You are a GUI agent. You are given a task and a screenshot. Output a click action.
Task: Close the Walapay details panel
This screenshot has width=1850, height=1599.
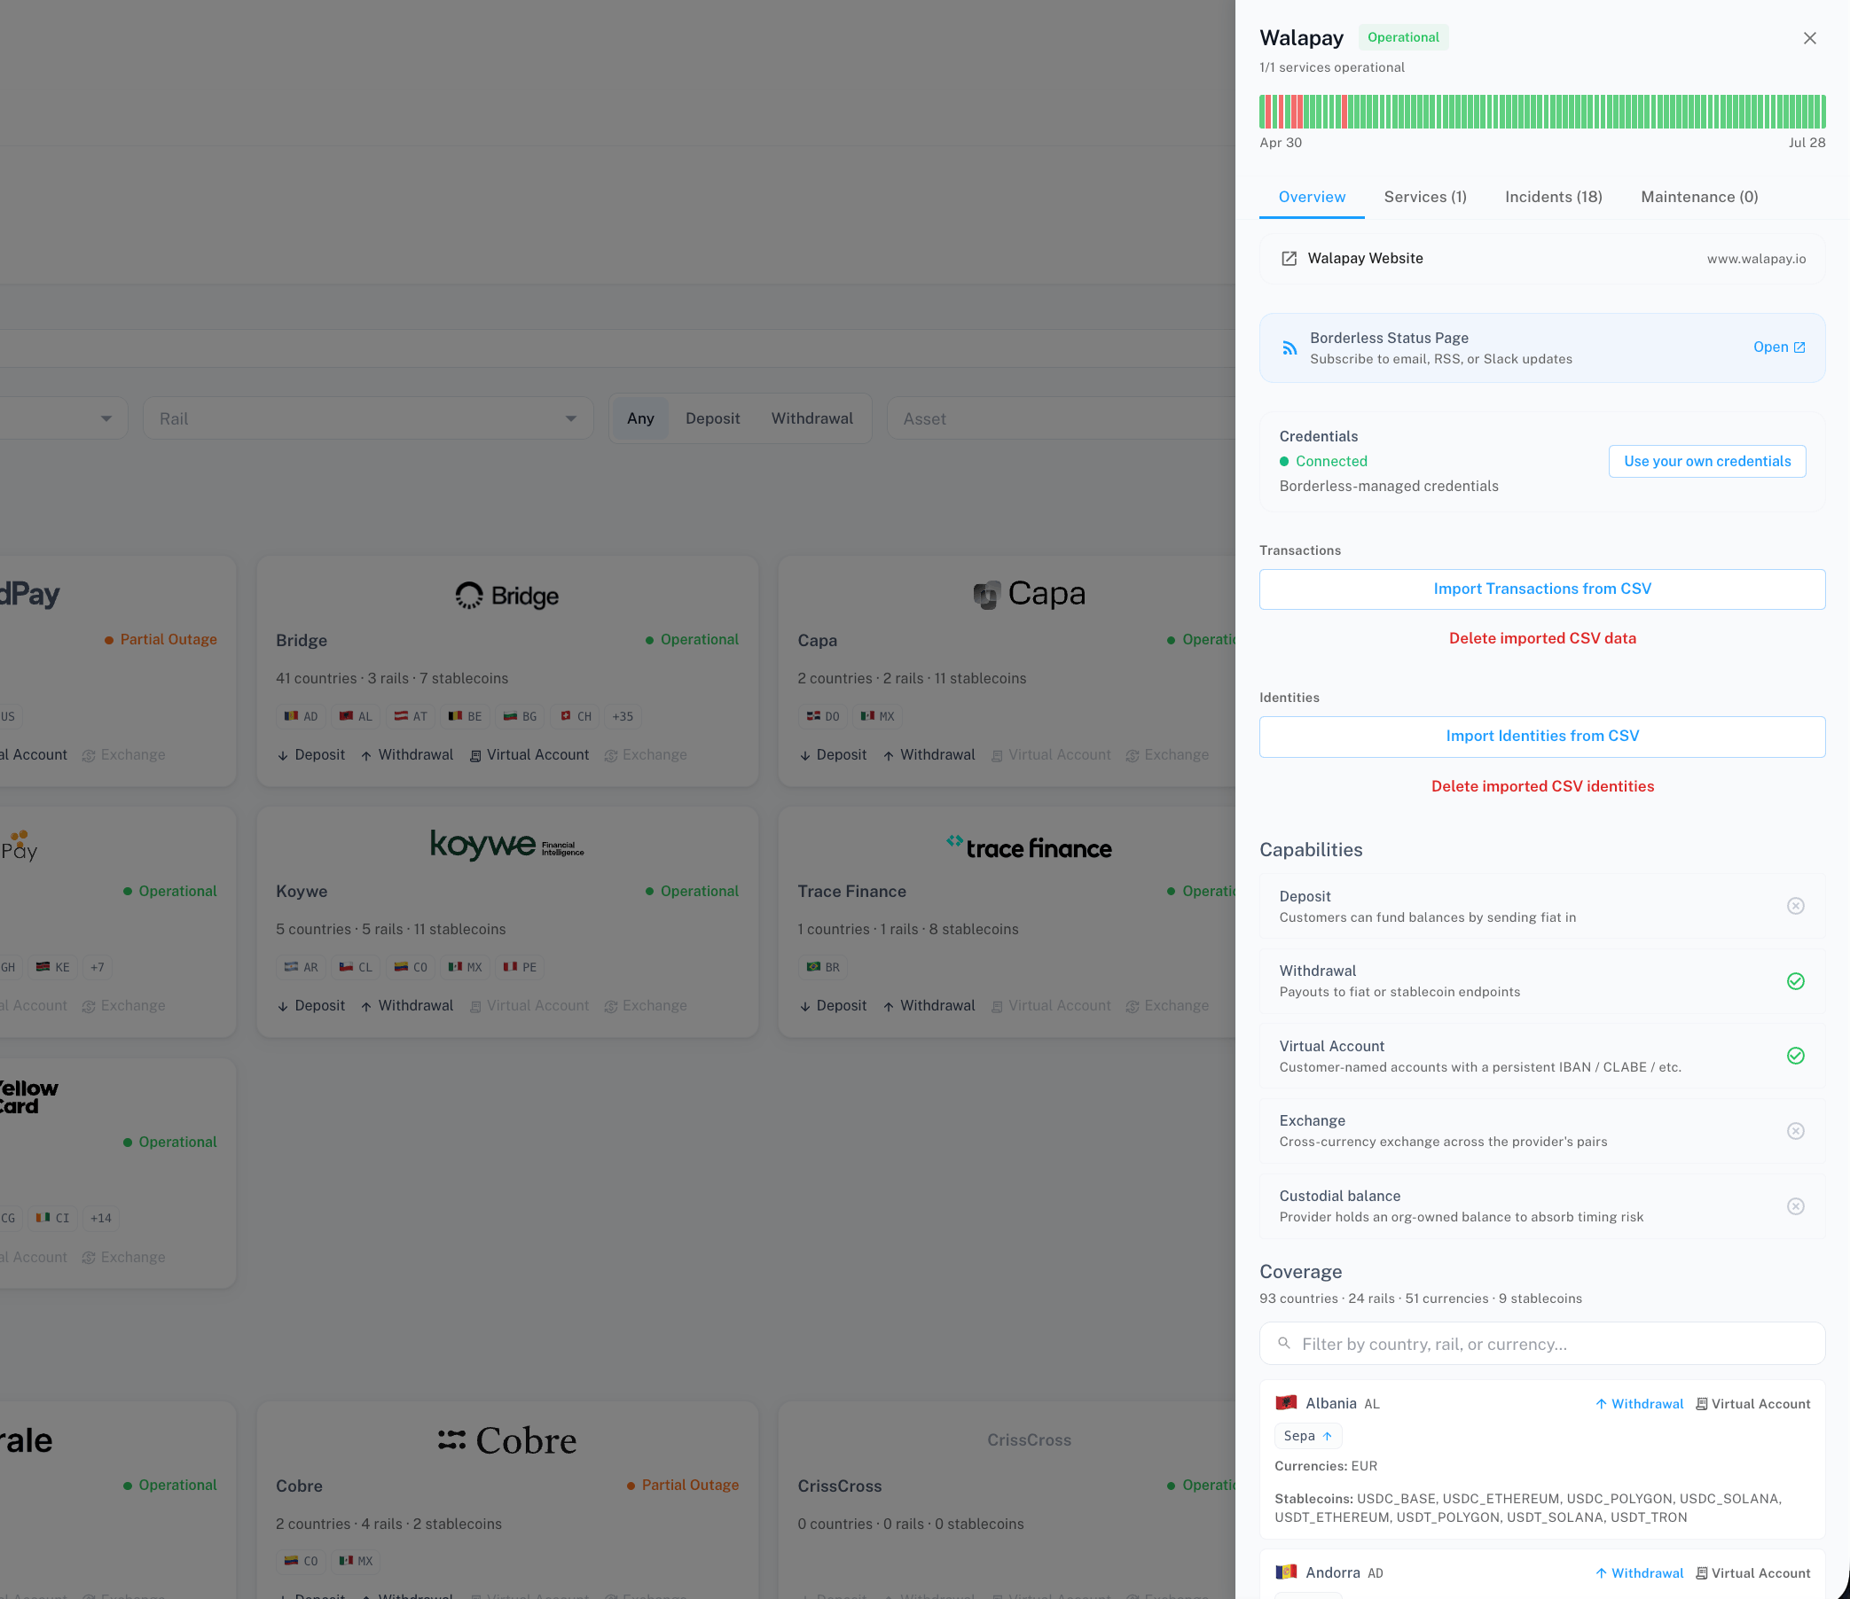pos(1809,37)
